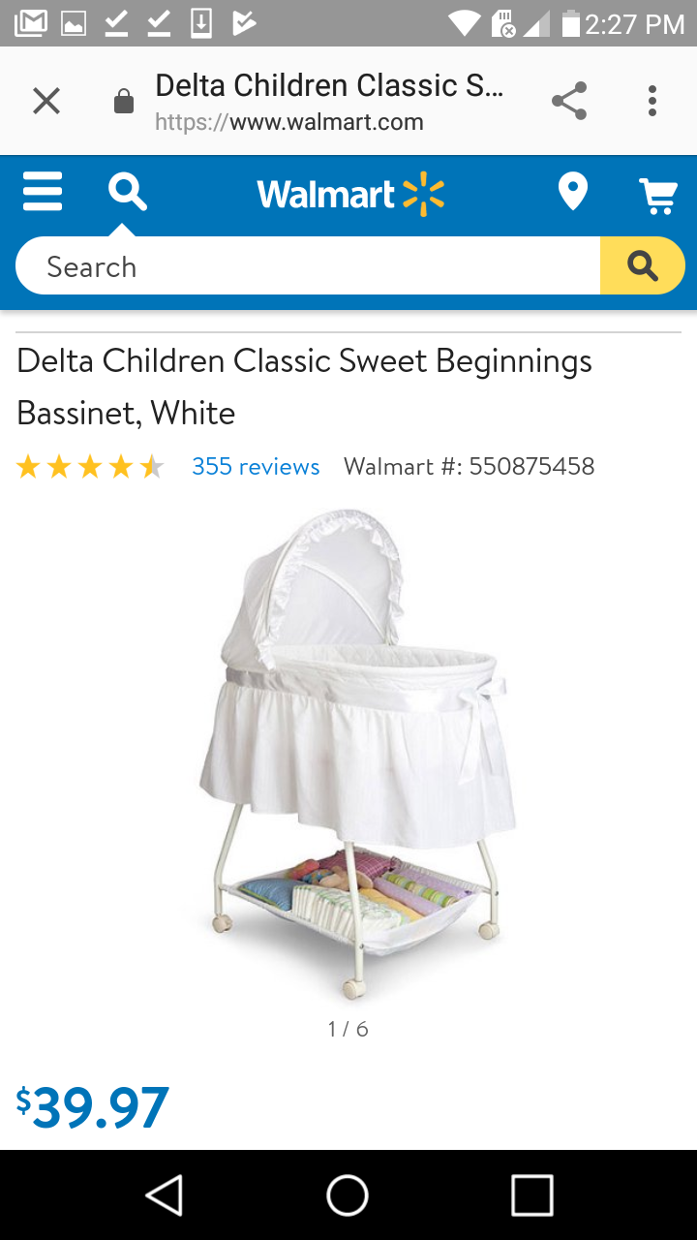This screenshot has width=697, height=1240.
Task: Tap the Android home circle button
Action: click(x=348, y=1194)
